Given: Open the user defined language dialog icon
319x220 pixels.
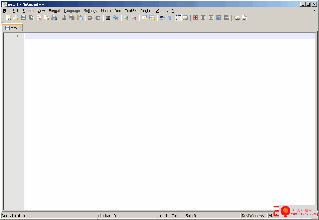Looking at the screenshot, I should tap(185, 18).
